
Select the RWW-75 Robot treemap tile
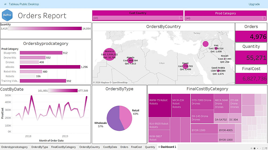pyautogui.click(x=160, y=105)
